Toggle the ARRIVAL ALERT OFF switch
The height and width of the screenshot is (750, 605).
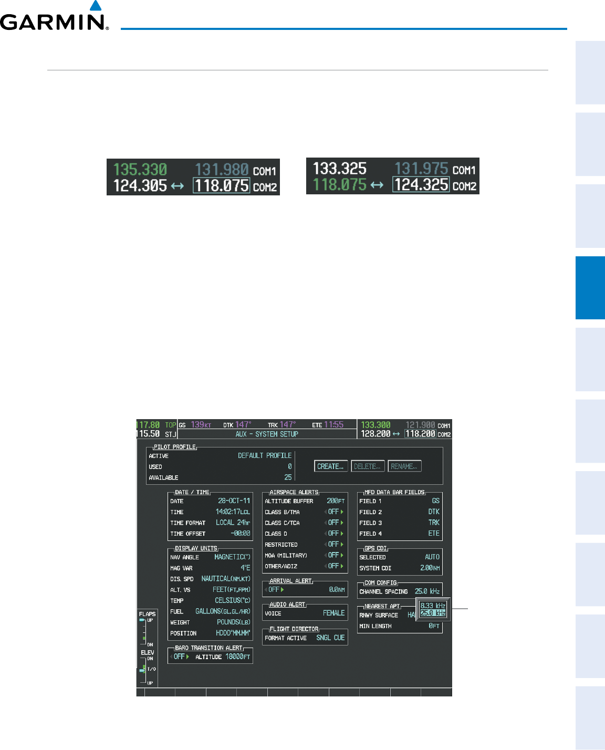pos(275,589)
